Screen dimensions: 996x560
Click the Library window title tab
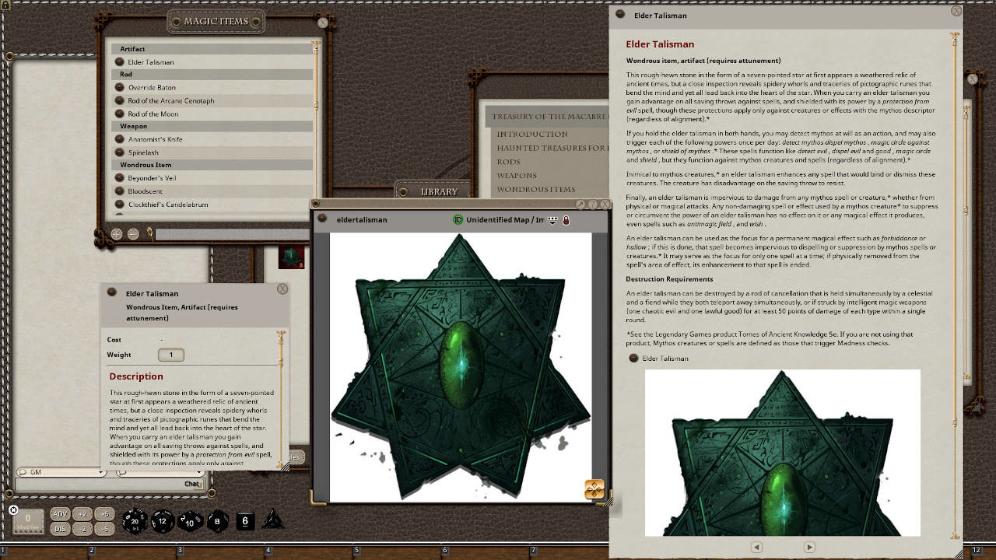click(440, 192)
